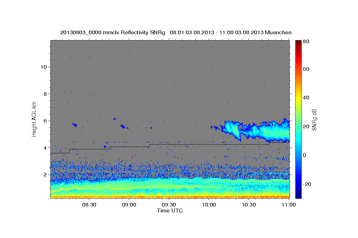This screenshot has height=238, width=358.
Task: Click the dark red top of the colorbar
Action: [298, 43]
